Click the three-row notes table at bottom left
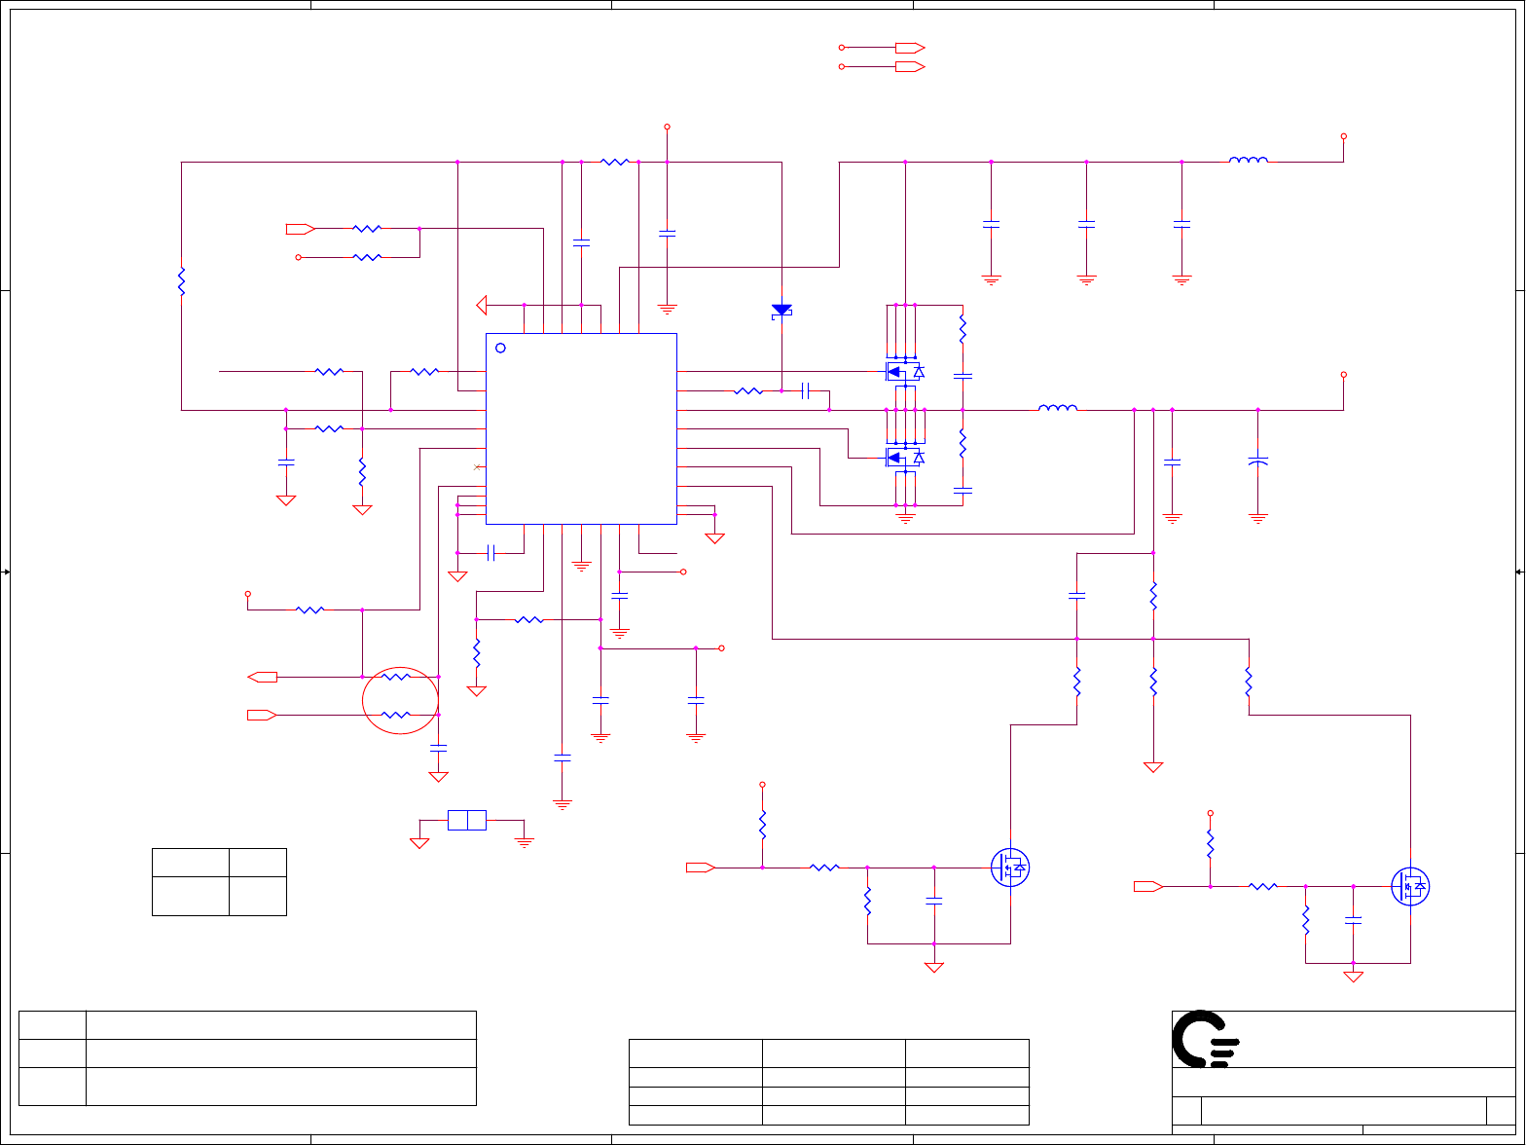 tap(247, 1058)
